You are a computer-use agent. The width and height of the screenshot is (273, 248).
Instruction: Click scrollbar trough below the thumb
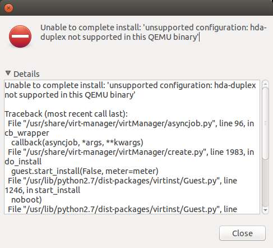(x=265, y=183)
